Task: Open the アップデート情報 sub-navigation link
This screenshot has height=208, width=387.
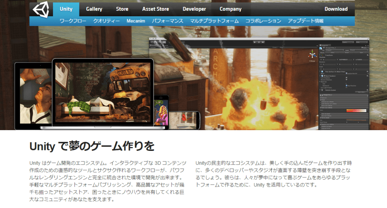Action: (x=306, y=21)
